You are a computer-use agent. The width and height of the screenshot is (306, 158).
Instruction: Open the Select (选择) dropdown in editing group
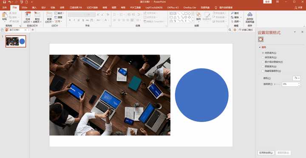coord(236,21)
